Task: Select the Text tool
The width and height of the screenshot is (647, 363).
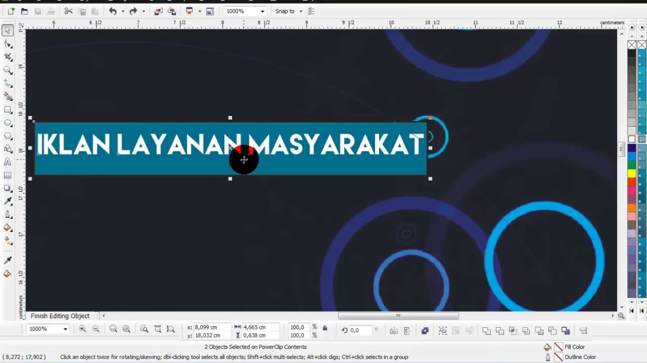Action: click(8, 162)
